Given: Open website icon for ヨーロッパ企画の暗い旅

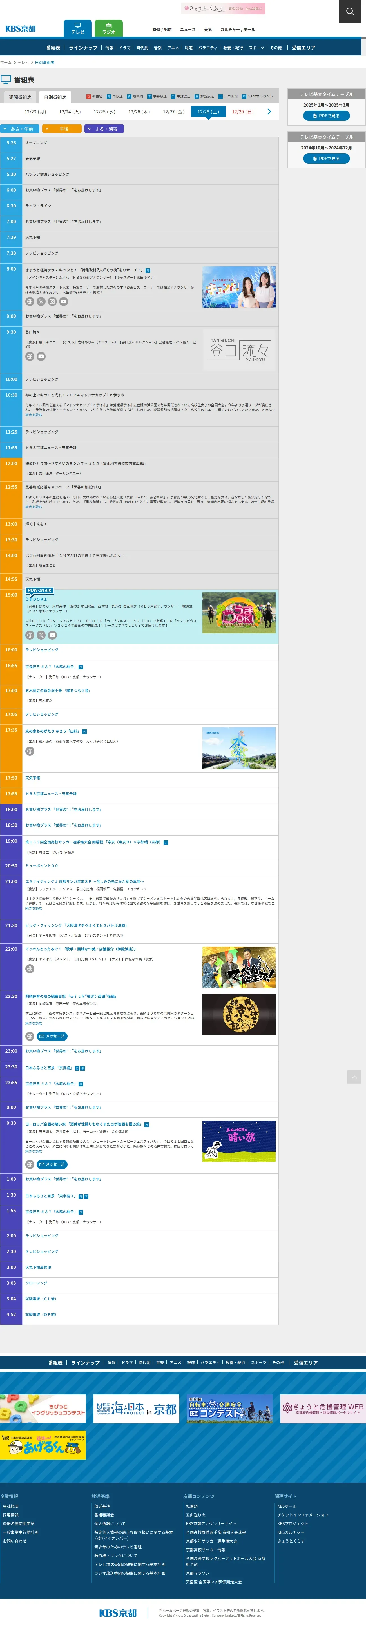Looking at the screenshot, I should point(30,1164).
